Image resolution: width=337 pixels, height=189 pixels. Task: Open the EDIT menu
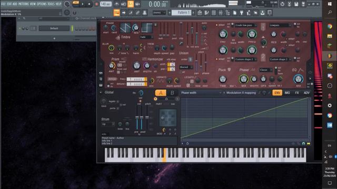9,4
